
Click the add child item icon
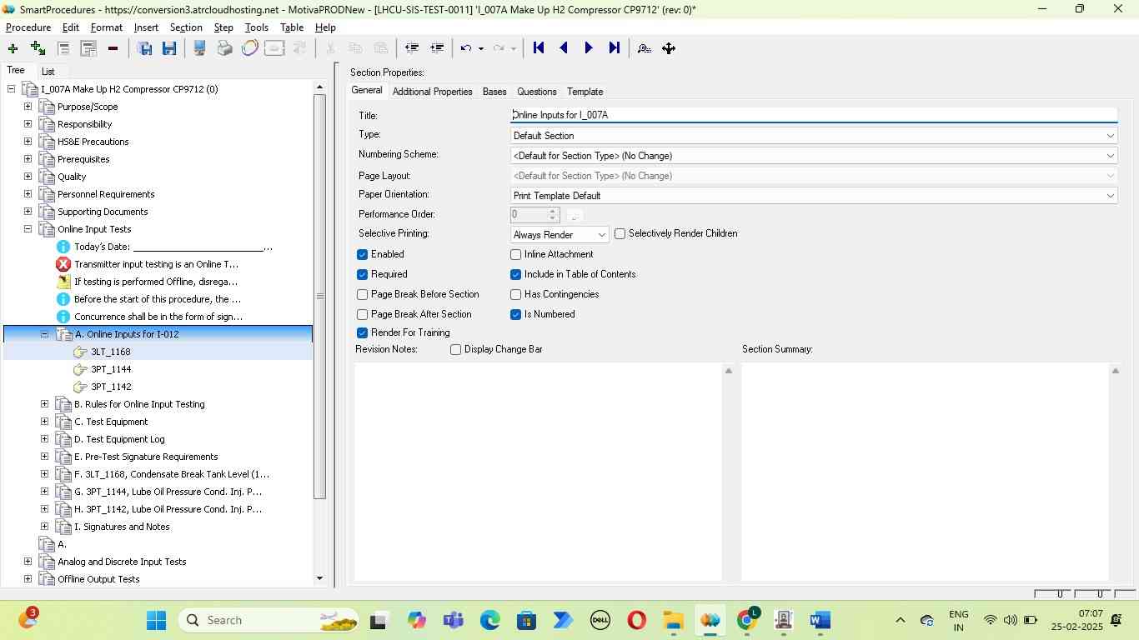tap(38, 48)
